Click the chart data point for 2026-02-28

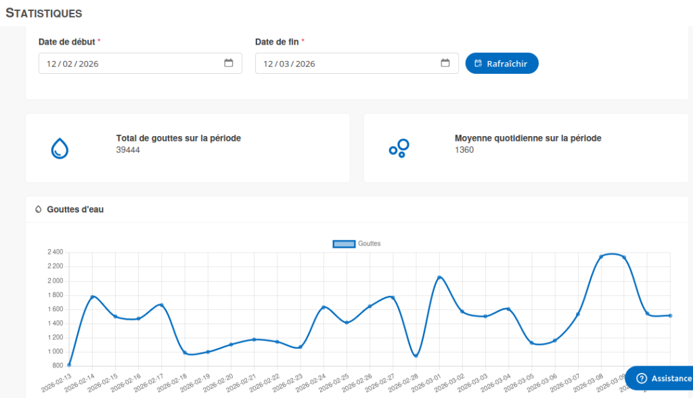(416, 355)
